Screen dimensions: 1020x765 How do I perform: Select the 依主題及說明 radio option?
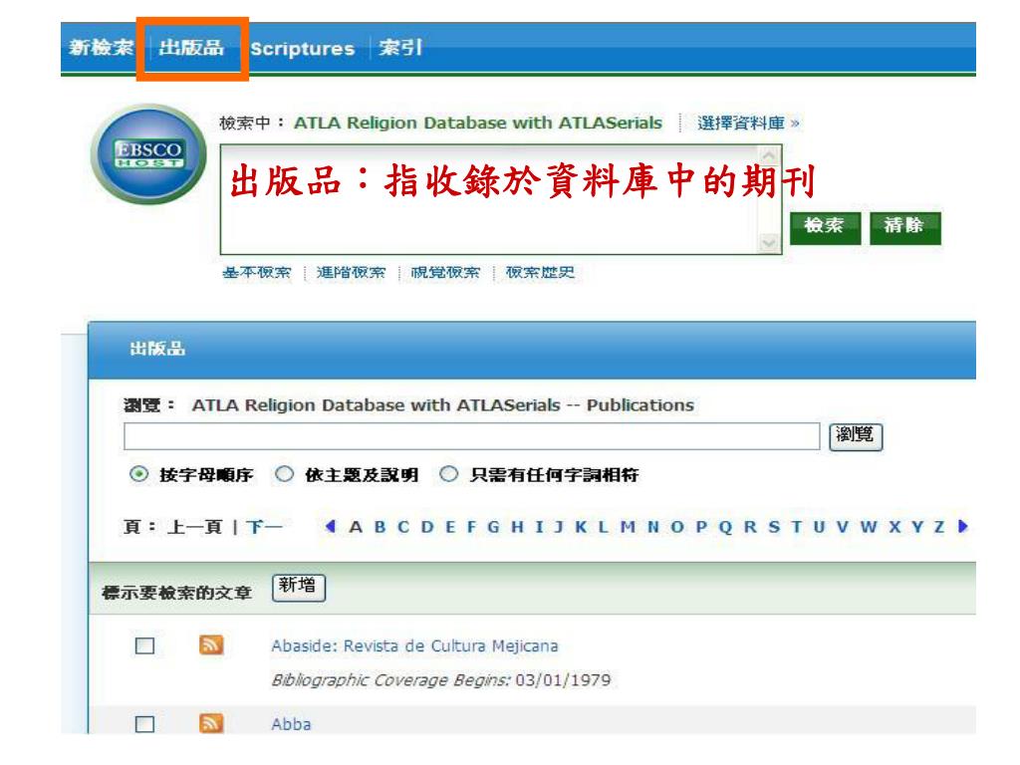[284, 474]
